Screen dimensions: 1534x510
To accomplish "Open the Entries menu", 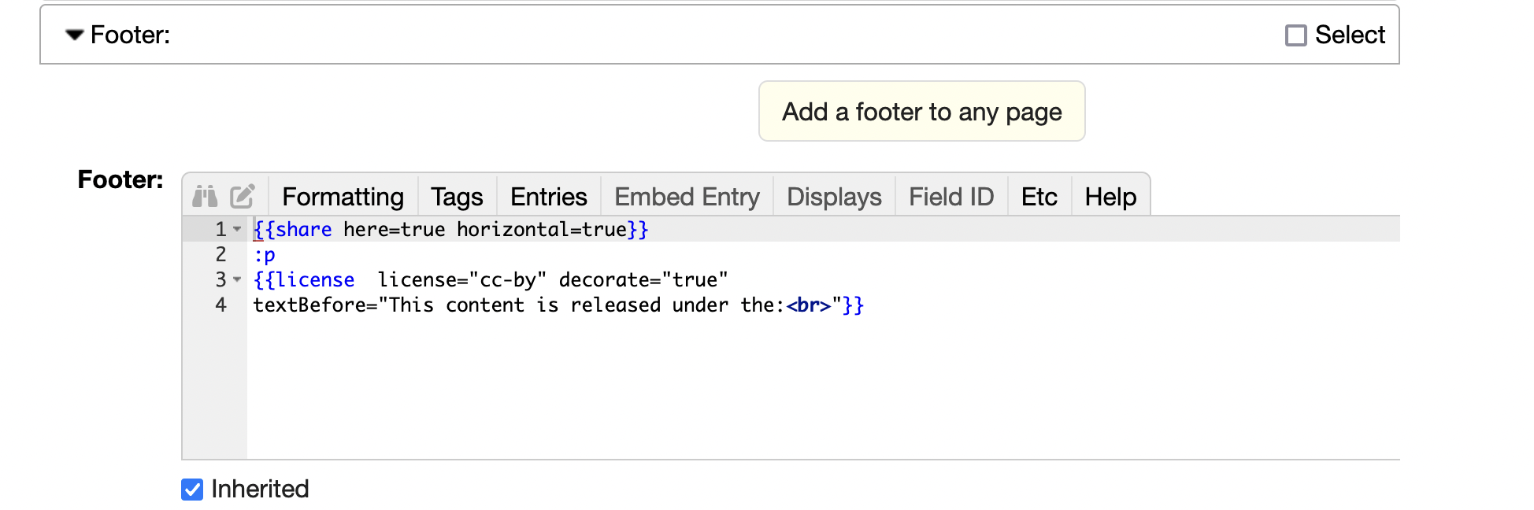I will (548, 197).
